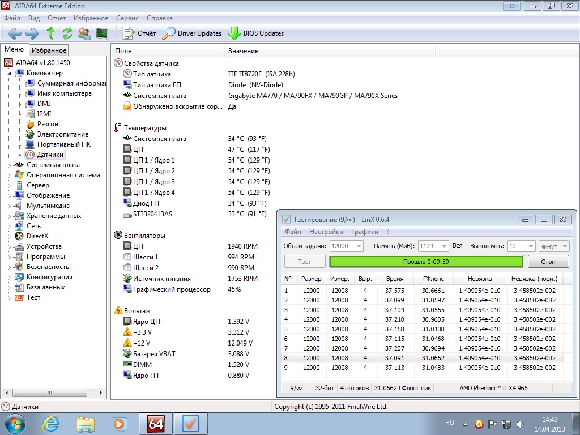Image resolution: width=580 pixels, height=435 pixels.
Task: Collapse the Компьютер tree node
Action: 10,74
